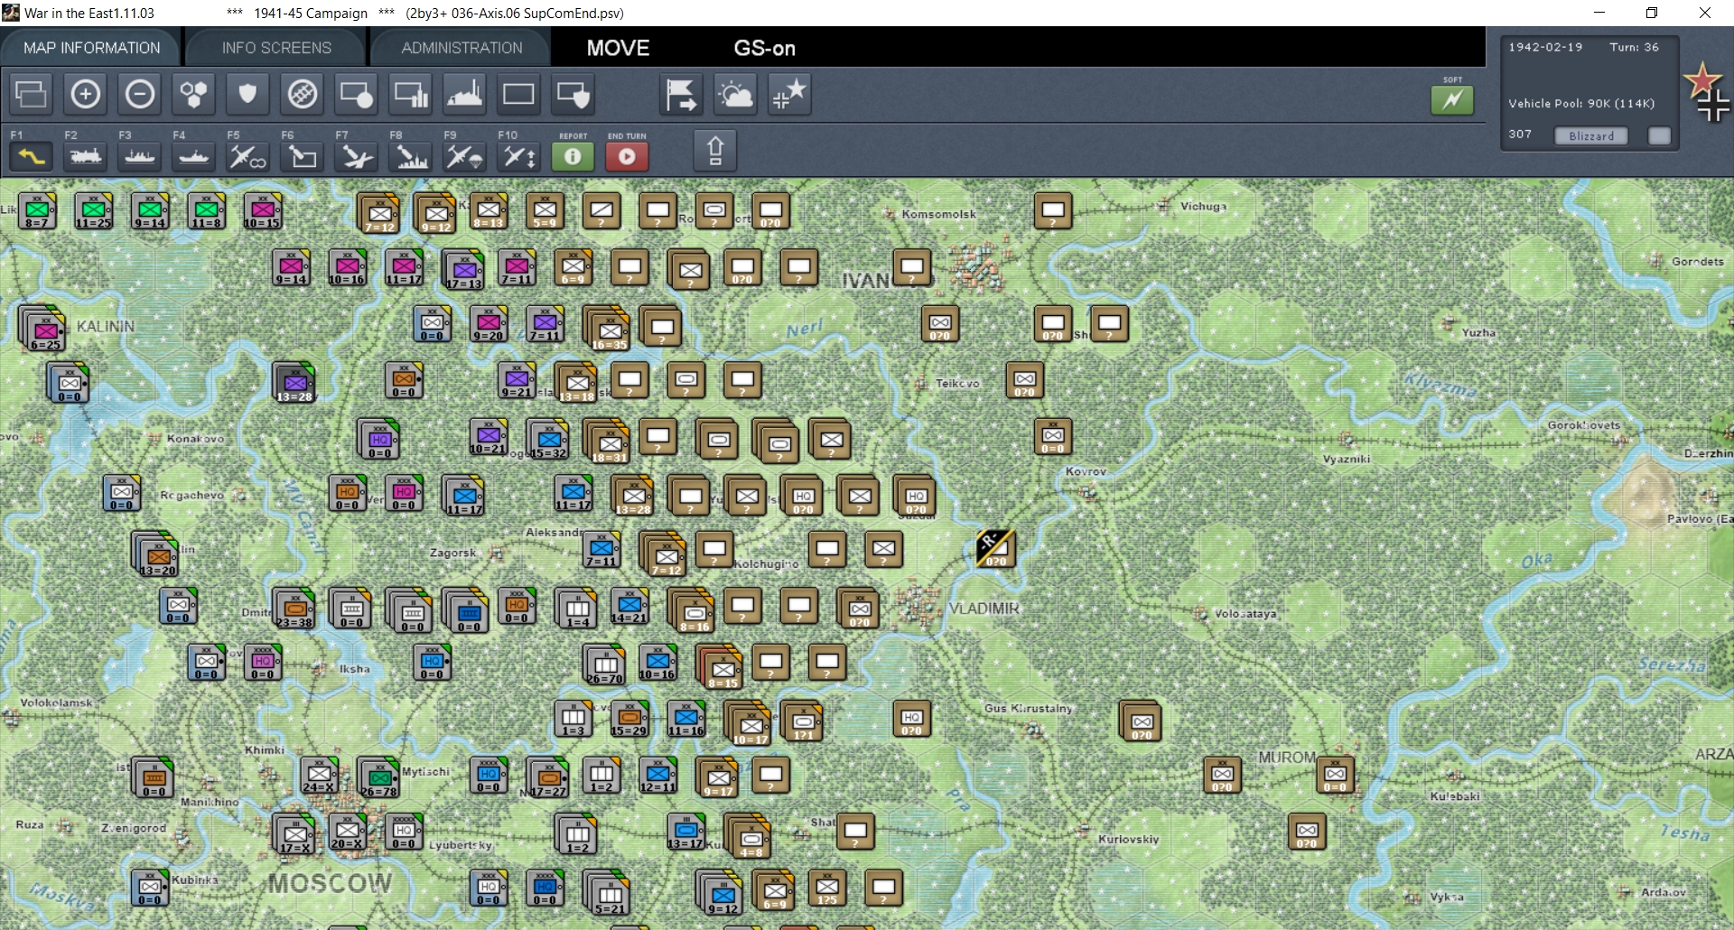Click the 1942-02-19 date text

[x=1545, y=47]
